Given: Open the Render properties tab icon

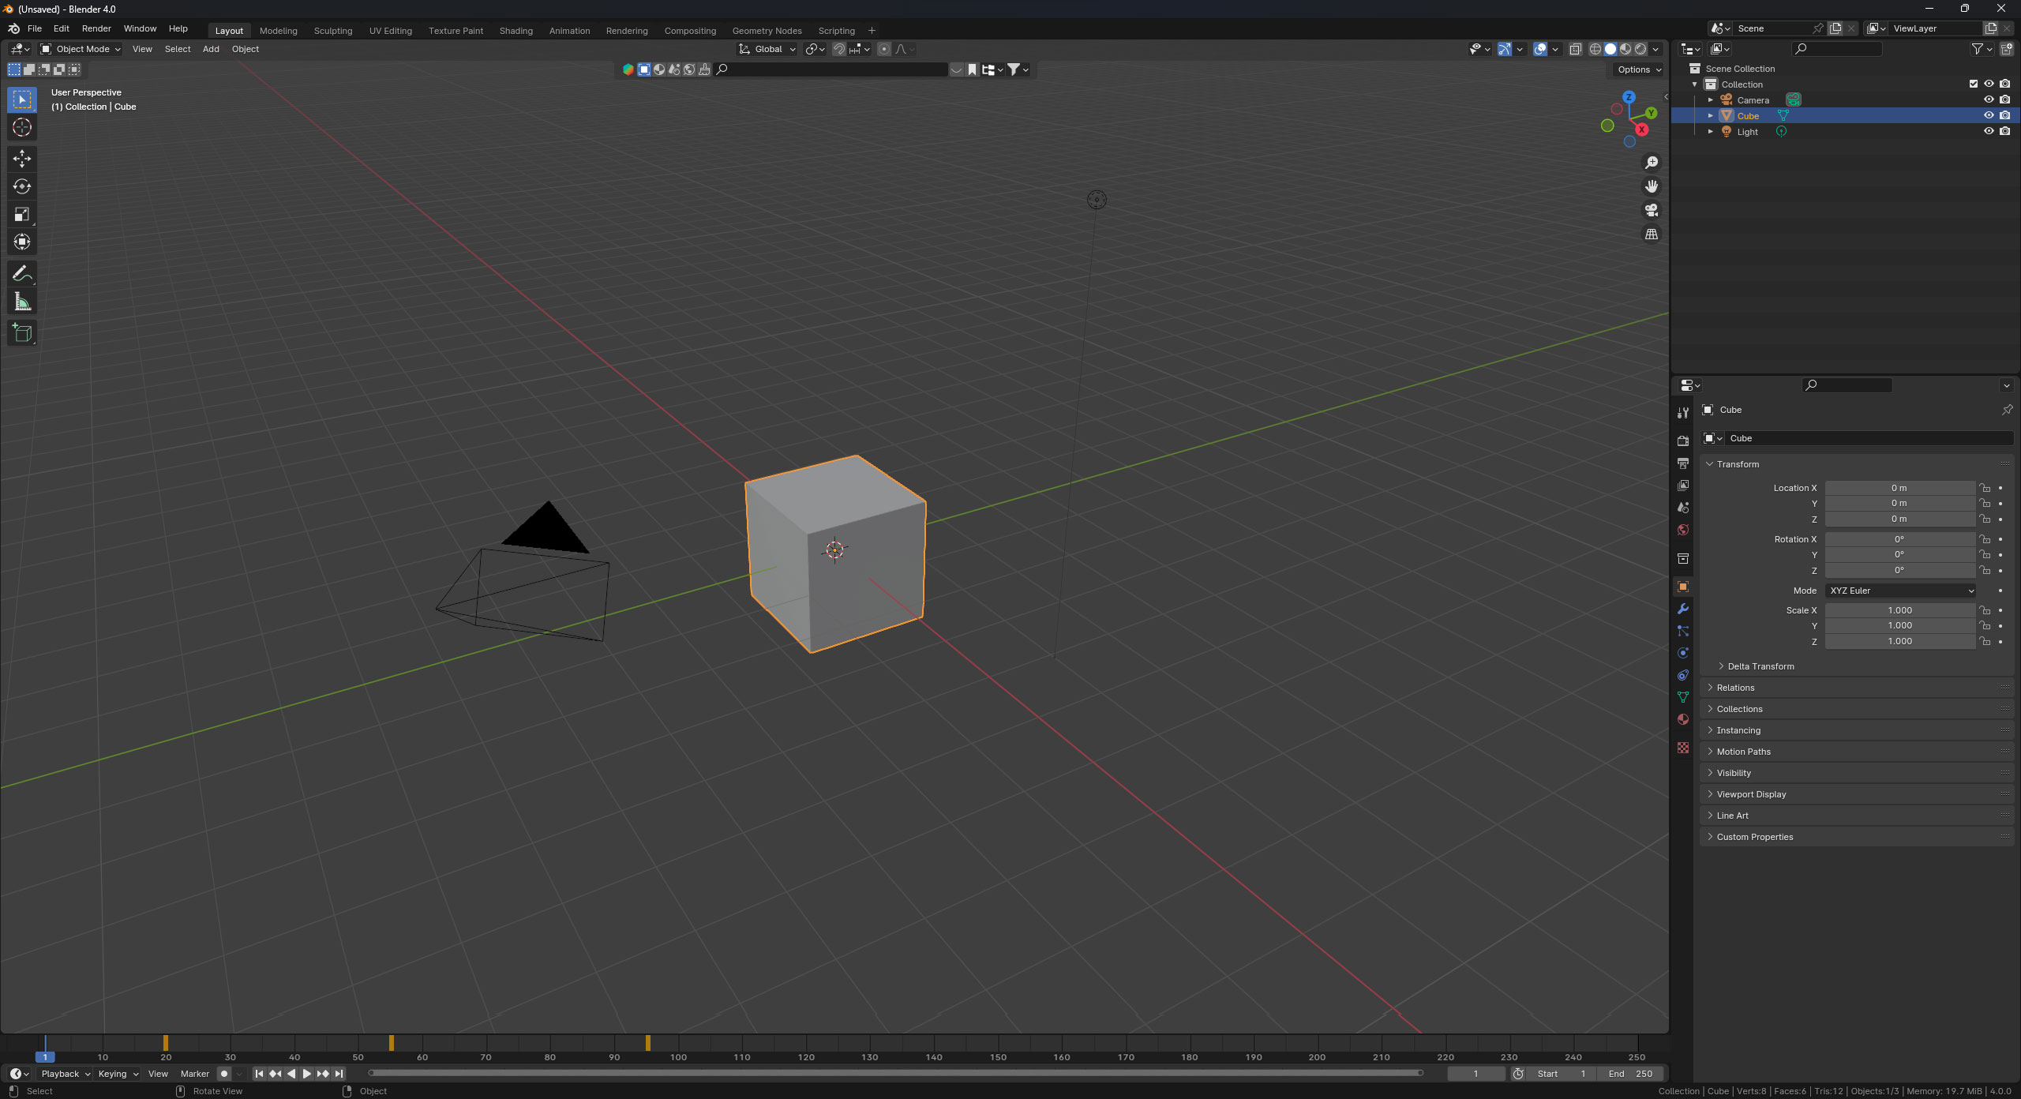Looking at the screenshot, I should coord(1683,441).
